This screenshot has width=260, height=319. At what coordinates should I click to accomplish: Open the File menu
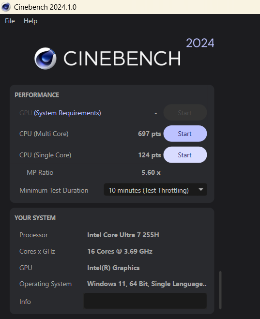point(10,21)
